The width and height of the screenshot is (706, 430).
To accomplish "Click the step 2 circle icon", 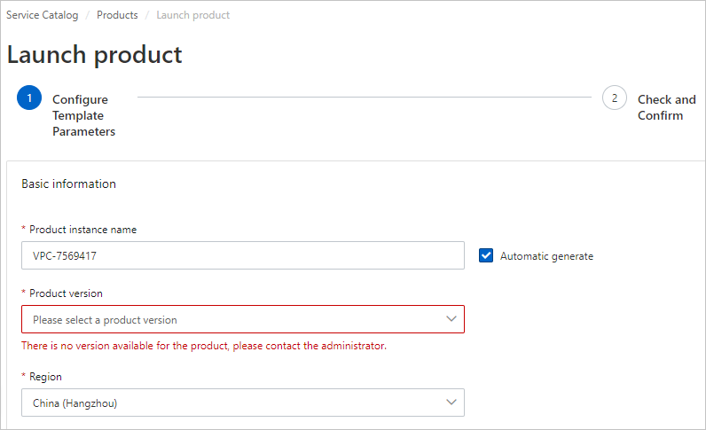I will [x=614, y=98].
